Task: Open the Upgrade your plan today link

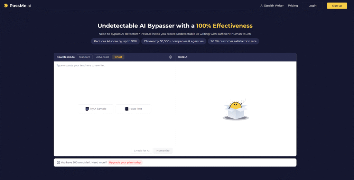Action: tap(125, 162)
